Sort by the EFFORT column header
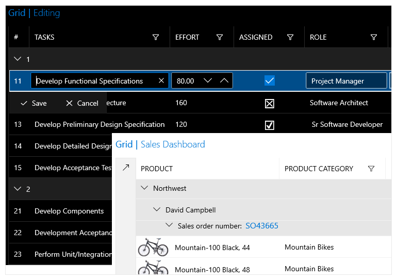 (x=187, y=37)
